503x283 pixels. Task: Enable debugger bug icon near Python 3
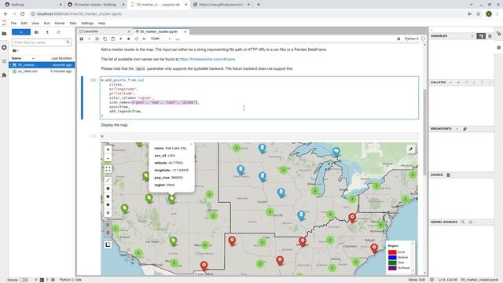pyautogui.click(x=398, y=39)
